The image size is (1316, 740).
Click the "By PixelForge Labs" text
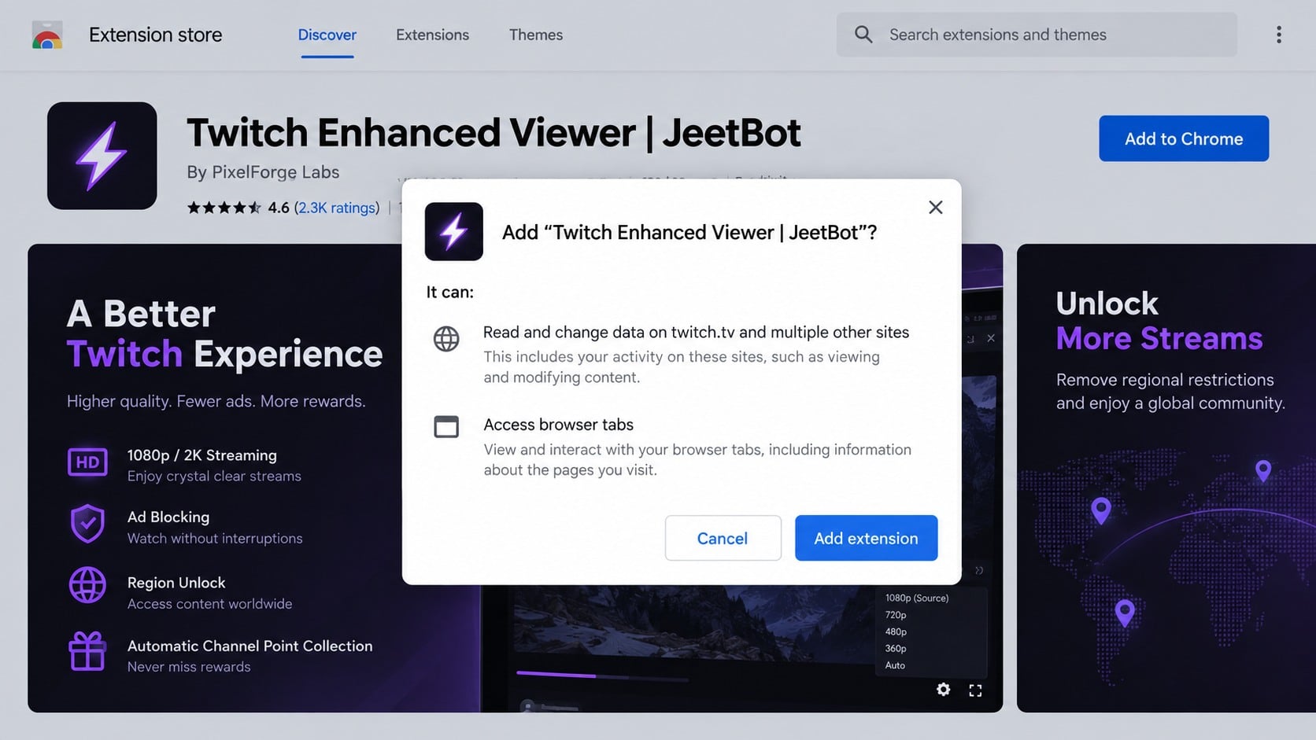coord(263,172)
